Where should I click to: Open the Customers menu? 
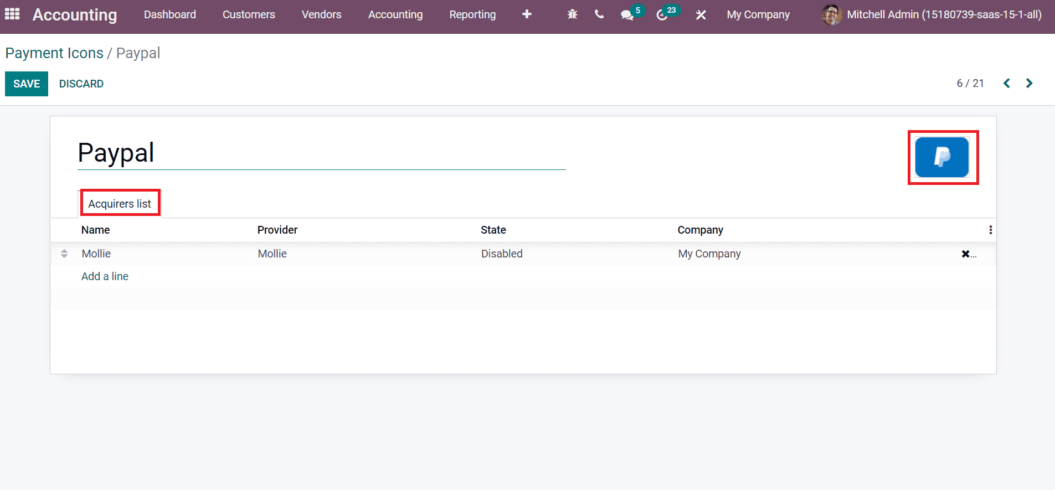click(249, 15)
